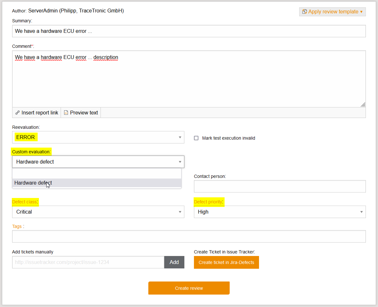The image size is (378, 307).
Task: Open the Apply review template dropdown
Action: [x=332, y=11]
